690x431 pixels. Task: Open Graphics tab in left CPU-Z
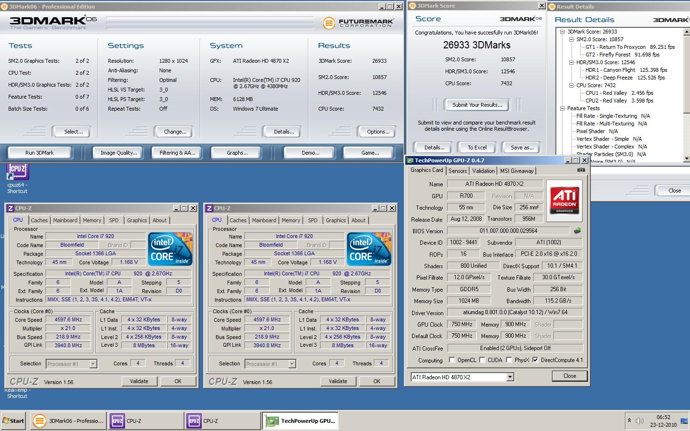click(x=137, y=220)
